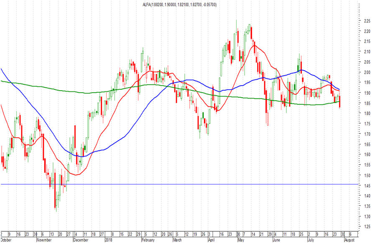This screenshot has width=372, height=243.
Task: Click the 2.25 price axis label
Action: 367,21
